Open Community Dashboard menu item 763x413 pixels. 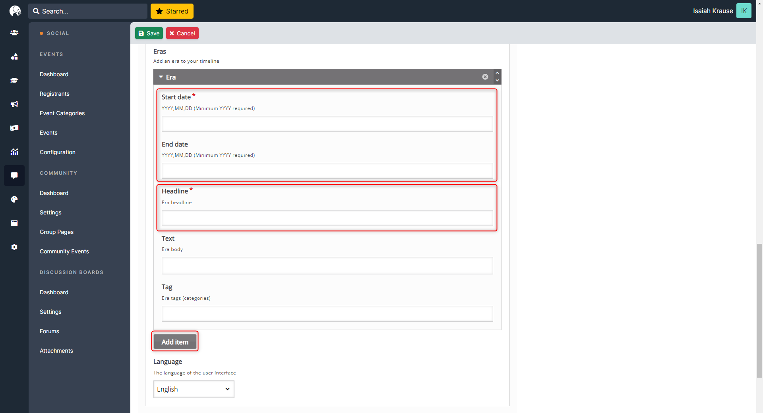(x=54, y=193)
